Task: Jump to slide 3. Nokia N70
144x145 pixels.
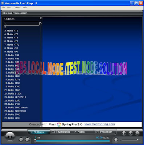Action: coord(11,31)
